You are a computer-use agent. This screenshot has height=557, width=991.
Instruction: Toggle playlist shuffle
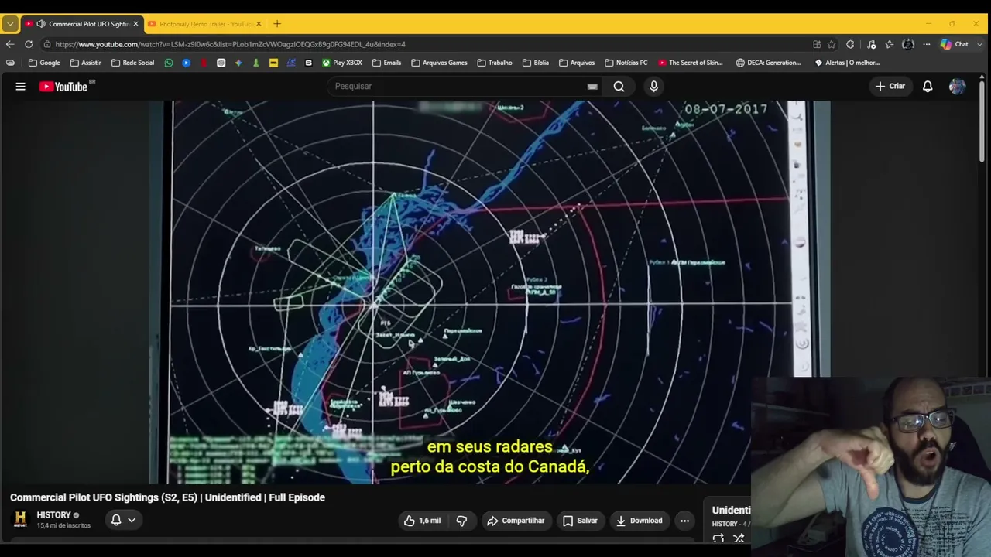[739, 538]
